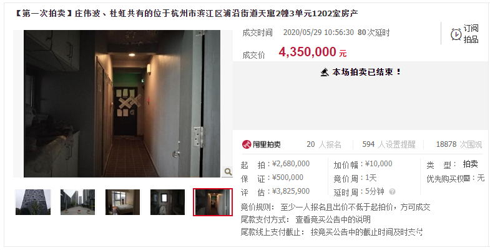Click the 18878 次围观 views count
490x250 pixels.
point(459,144)
